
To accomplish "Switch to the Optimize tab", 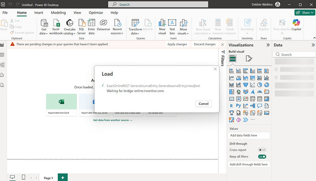I will click(x=96, y=12).
